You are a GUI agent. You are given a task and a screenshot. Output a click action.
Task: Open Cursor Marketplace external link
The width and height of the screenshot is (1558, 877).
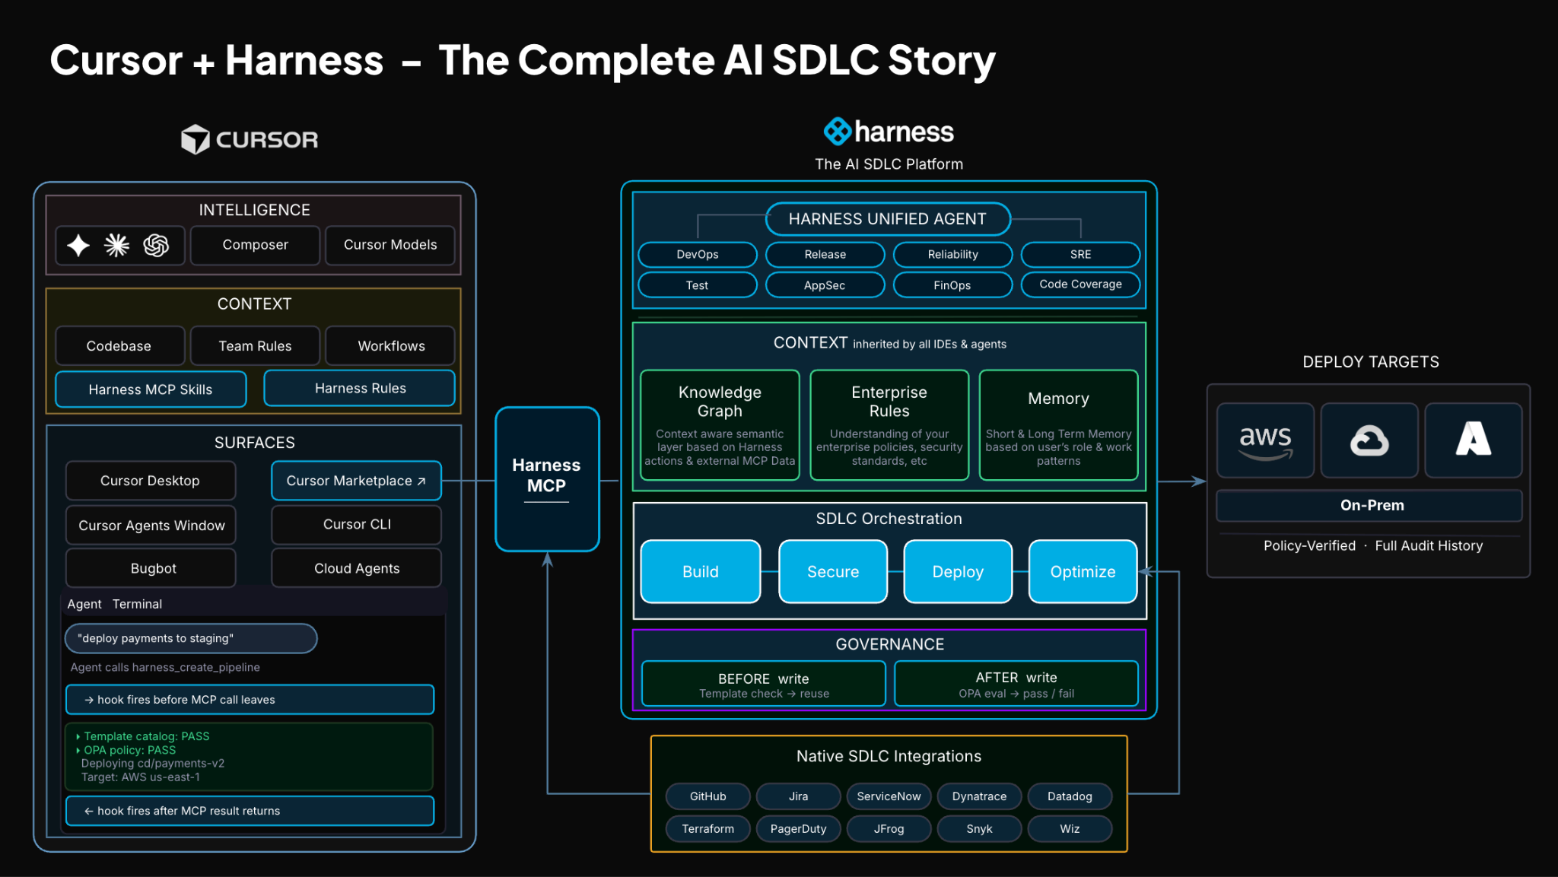[356, 481]
